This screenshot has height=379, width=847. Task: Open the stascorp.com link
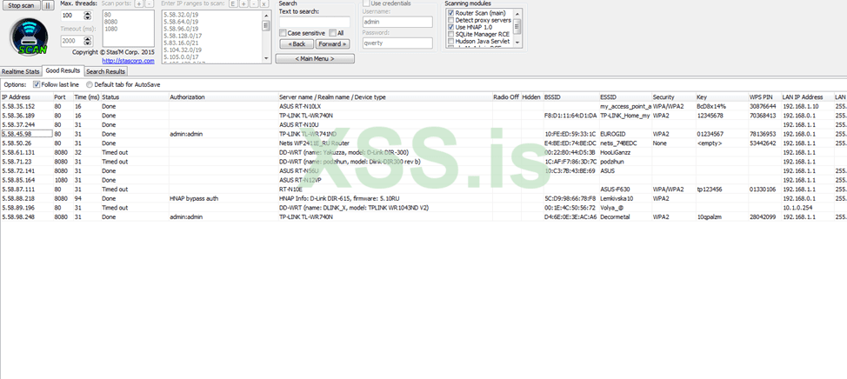tap(128, 61)
